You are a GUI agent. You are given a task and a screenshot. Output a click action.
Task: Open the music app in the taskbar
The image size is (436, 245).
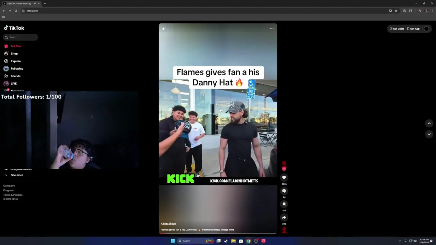(x=263, y=241)
